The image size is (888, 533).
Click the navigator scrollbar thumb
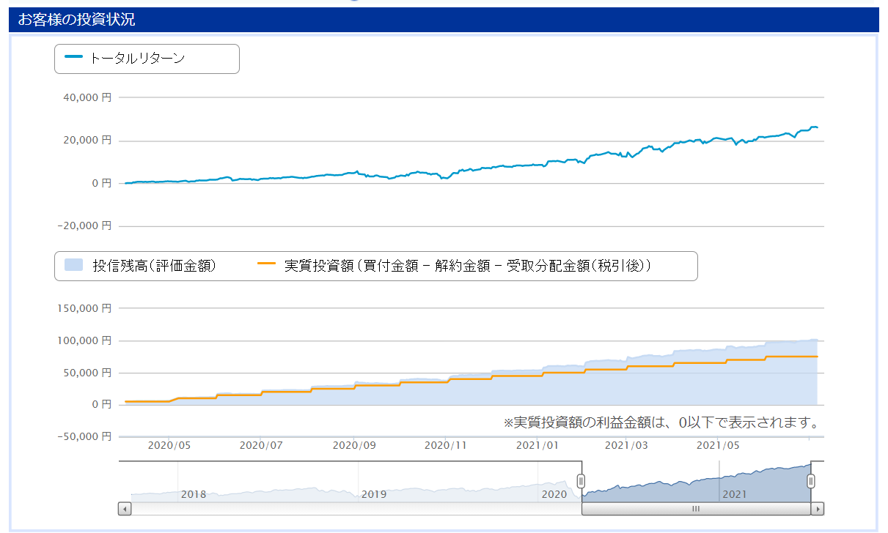(x=697, y=509)
